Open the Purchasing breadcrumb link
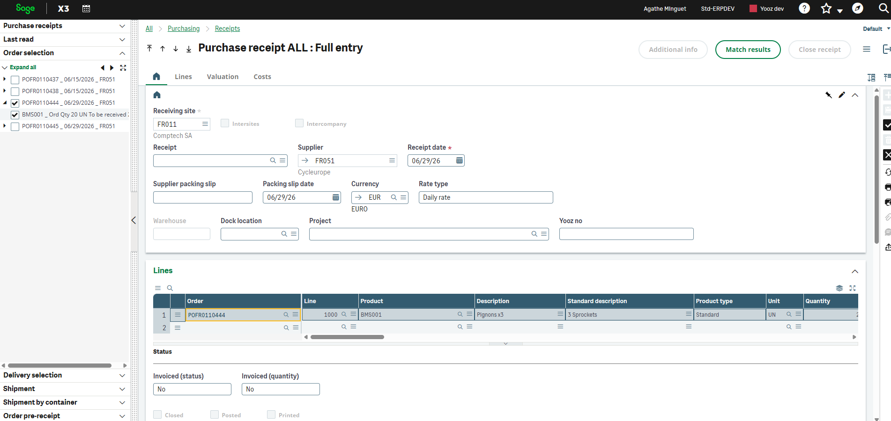The height and width of the screenshot is (421, 891). pos(184,29)
